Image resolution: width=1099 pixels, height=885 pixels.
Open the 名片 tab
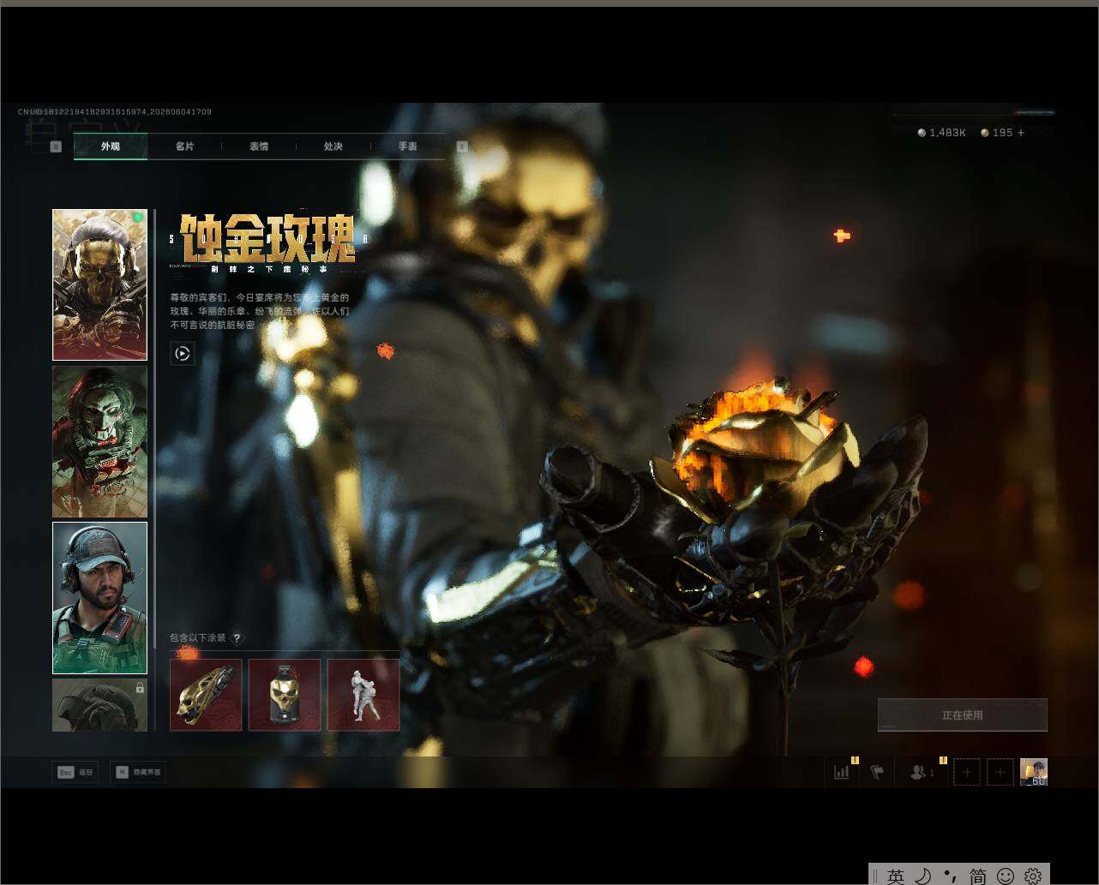coord(184,147)
